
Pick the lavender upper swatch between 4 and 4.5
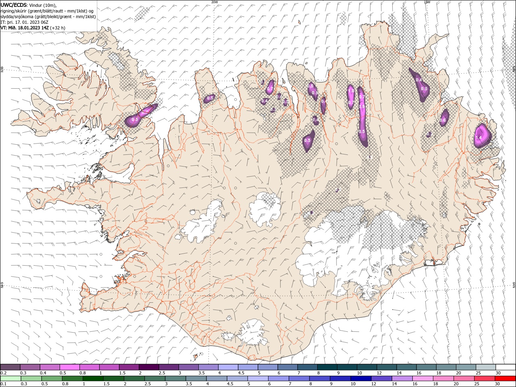coord(228,367)
